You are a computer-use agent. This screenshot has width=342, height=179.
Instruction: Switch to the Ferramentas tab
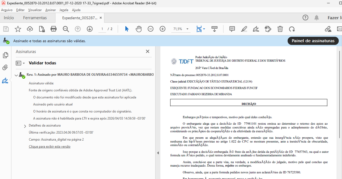tap(35, 18)
